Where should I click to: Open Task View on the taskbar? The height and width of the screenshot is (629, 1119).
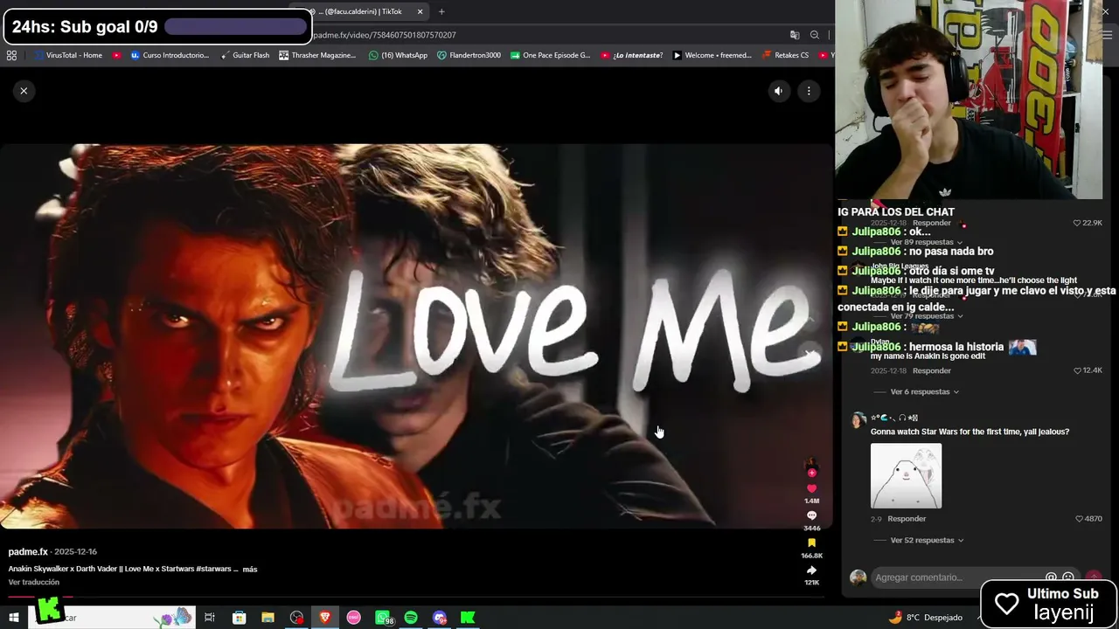210,618
